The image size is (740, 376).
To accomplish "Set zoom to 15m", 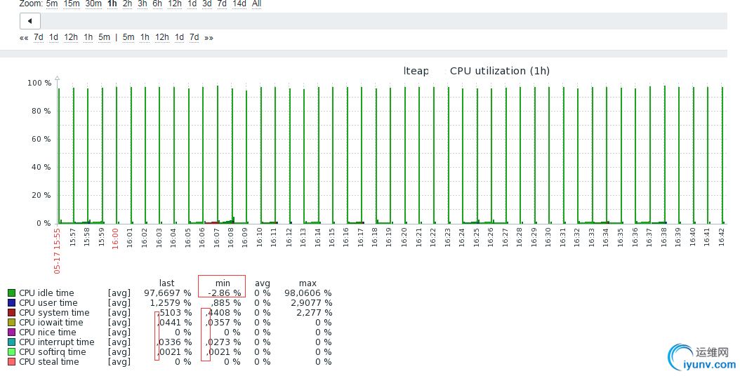I will coord(72,4).
